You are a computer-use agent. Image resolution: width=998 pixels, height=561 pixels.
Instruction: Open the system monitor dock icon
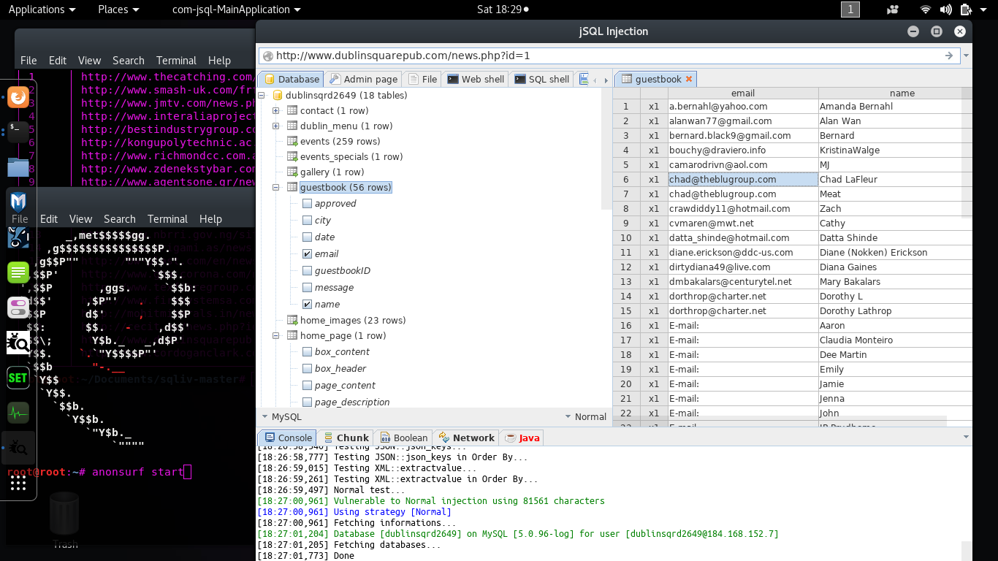tap(18, 413)
